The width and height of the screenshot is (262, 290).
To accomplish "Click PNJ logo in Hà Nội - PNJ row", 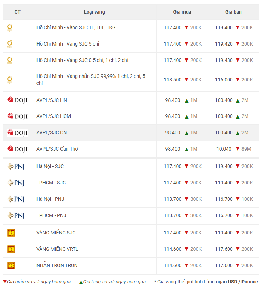I will pos(16,199).
